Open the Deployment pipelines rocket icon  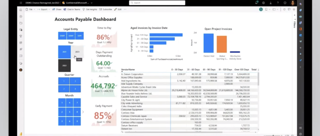(x=21, y=49)
